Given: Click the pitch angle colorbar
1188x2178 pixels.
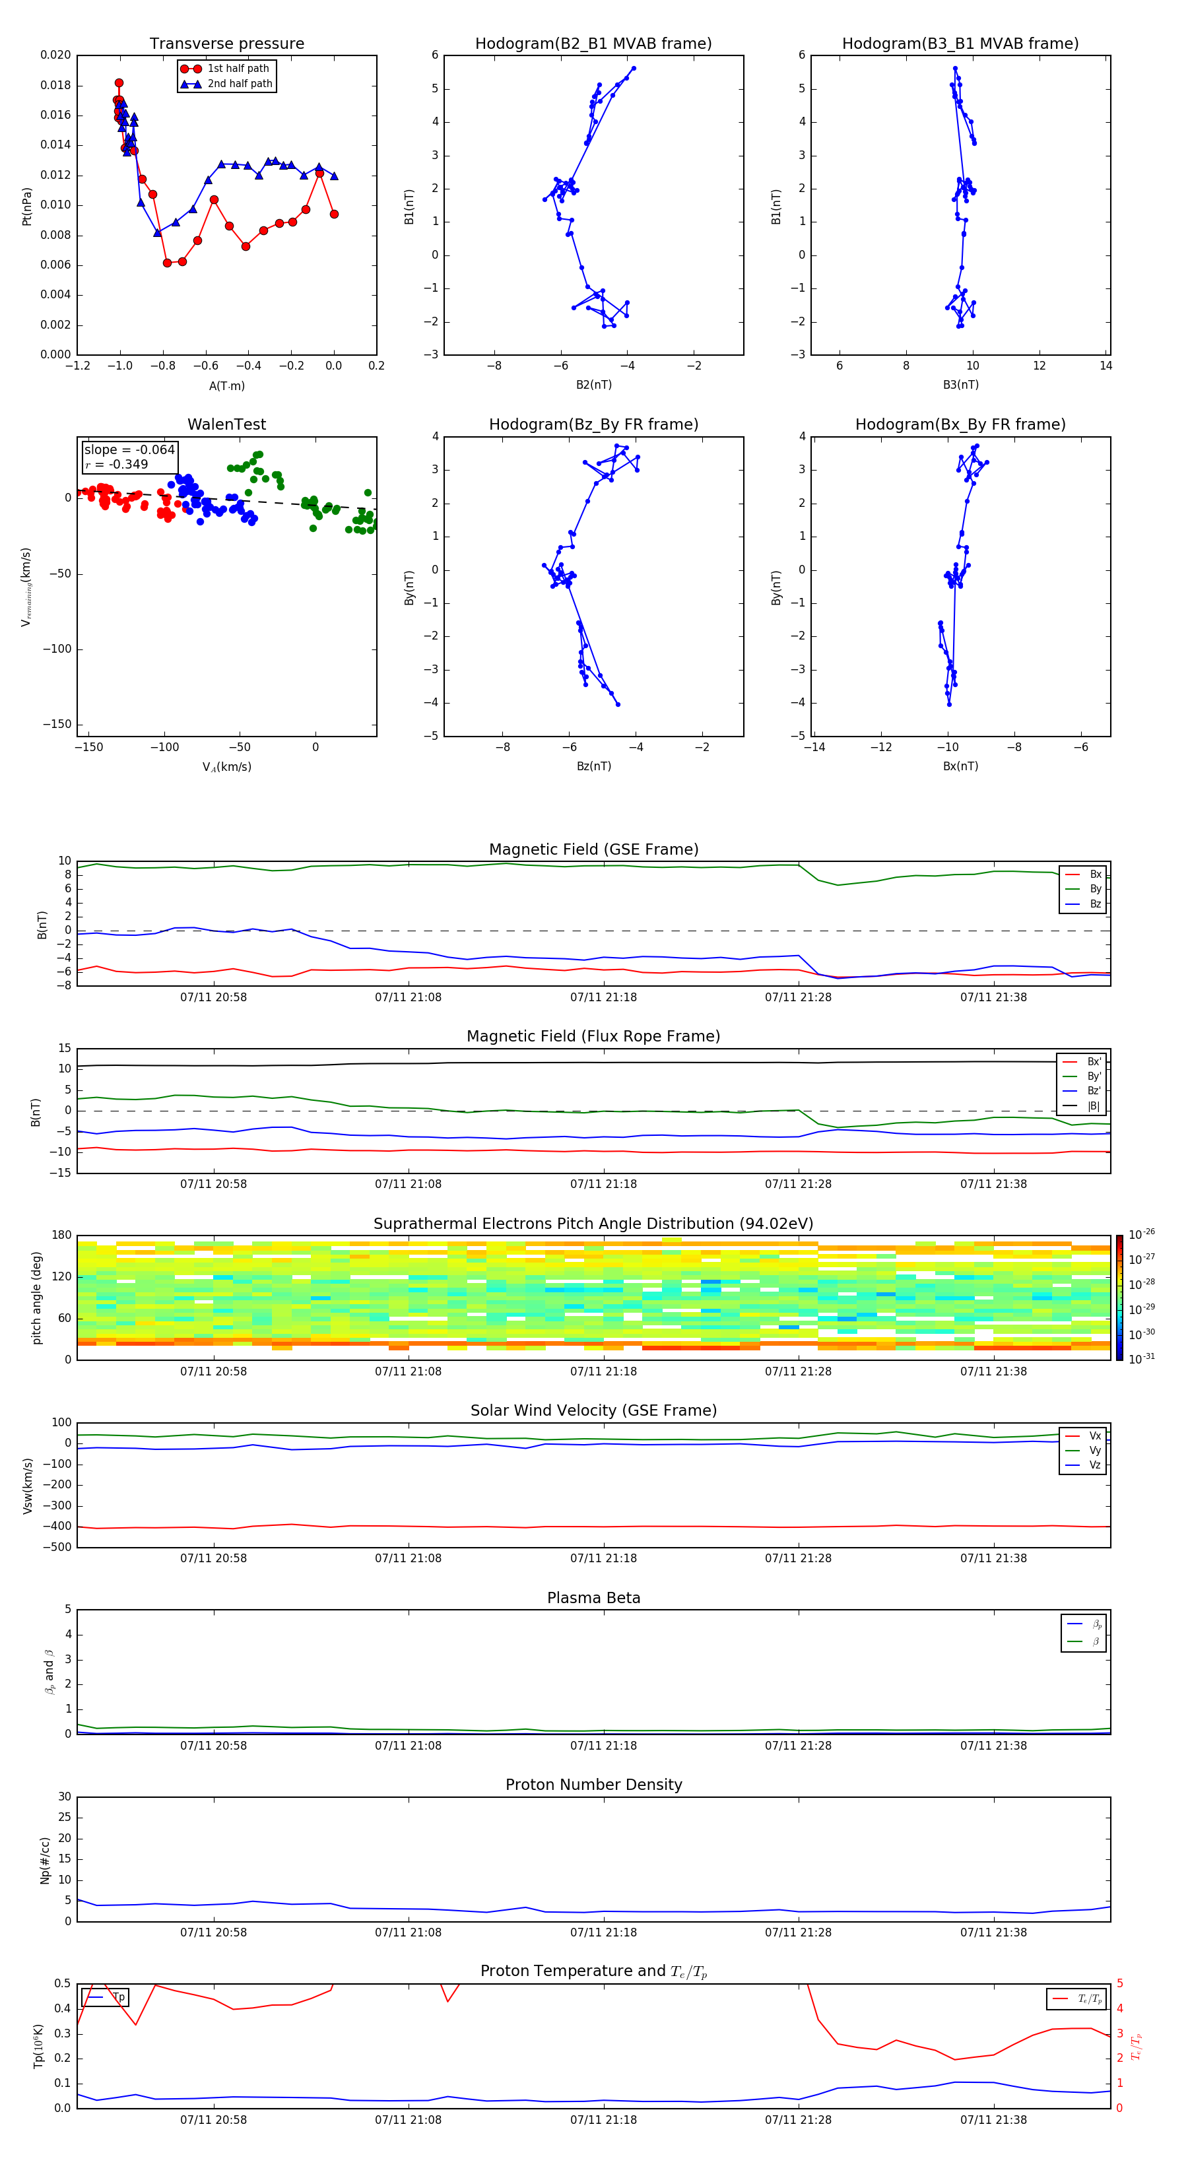Looking at the screenshot, I should pyautogui.click(x=1119, y=1298).
